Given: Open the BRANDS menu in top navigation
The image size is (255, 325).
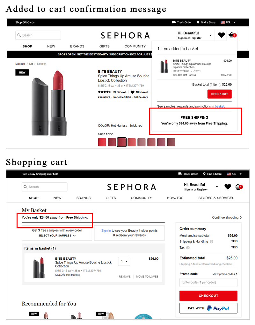Looking at the screenshot, I should point(77,46).
